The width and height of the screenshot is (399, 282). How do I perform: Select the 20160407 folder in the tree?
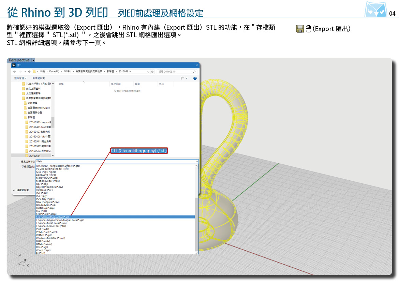(38, 132)
